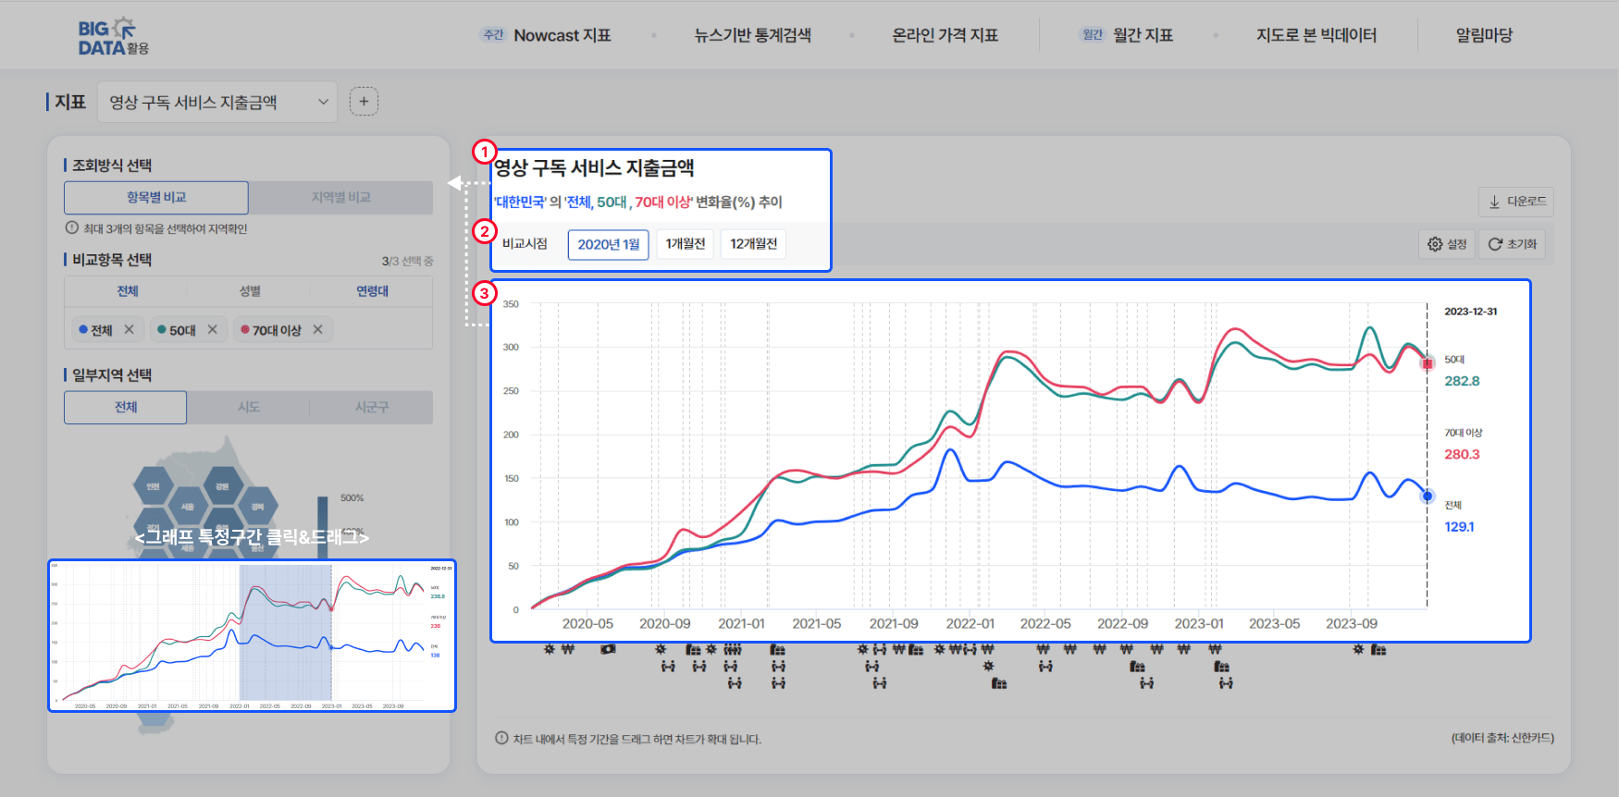Image resolution: width=1619 pixels, height=797 pixels.
Task: Click the plus button to add an indicator
Action: click(x=364, y=102)
